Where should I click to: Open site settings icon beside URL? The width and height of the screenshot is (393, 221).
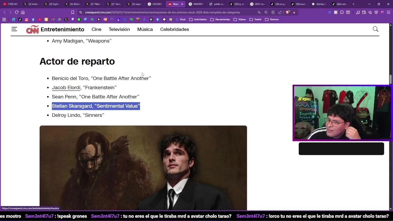click(80, 12)
